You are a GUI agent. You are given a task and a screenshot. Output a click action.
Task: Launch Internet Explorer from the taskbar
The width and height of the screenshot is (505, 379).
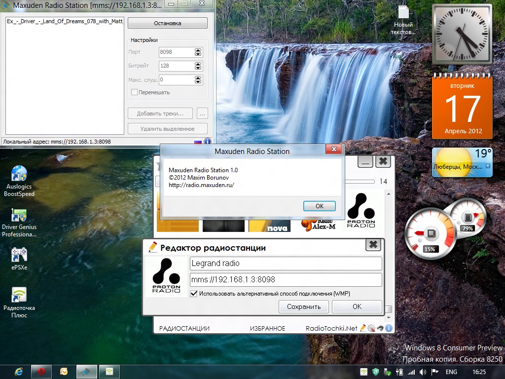[x=19, y=372]
